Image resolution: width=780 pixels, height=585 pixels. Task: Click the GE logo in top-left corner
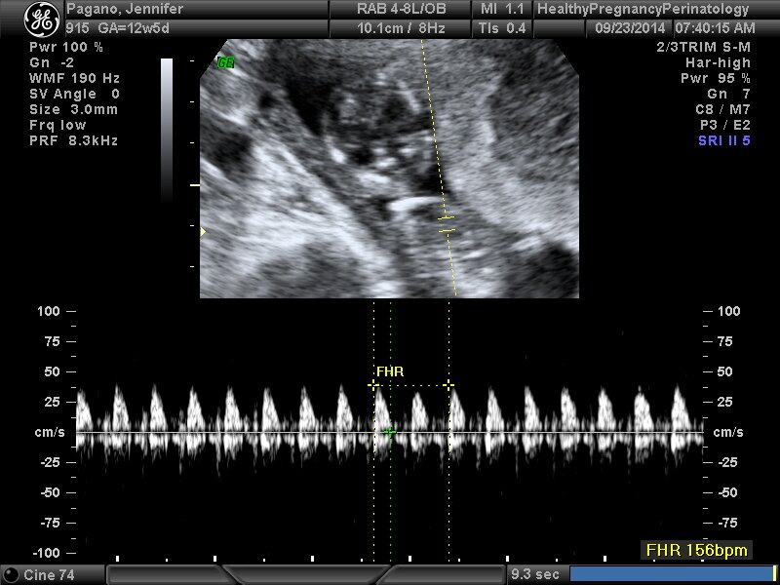[x=42, y=18]
